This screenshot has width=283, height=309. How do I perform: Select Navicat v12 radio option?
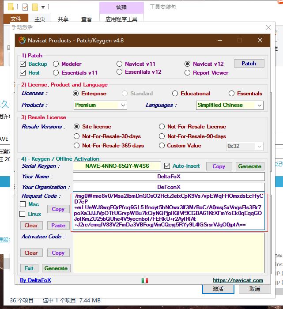[187, 64]
